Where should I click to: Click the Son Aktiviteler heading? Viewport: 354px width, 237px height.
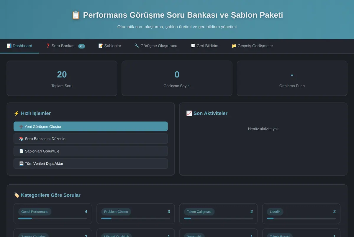[x=207, y=113]
